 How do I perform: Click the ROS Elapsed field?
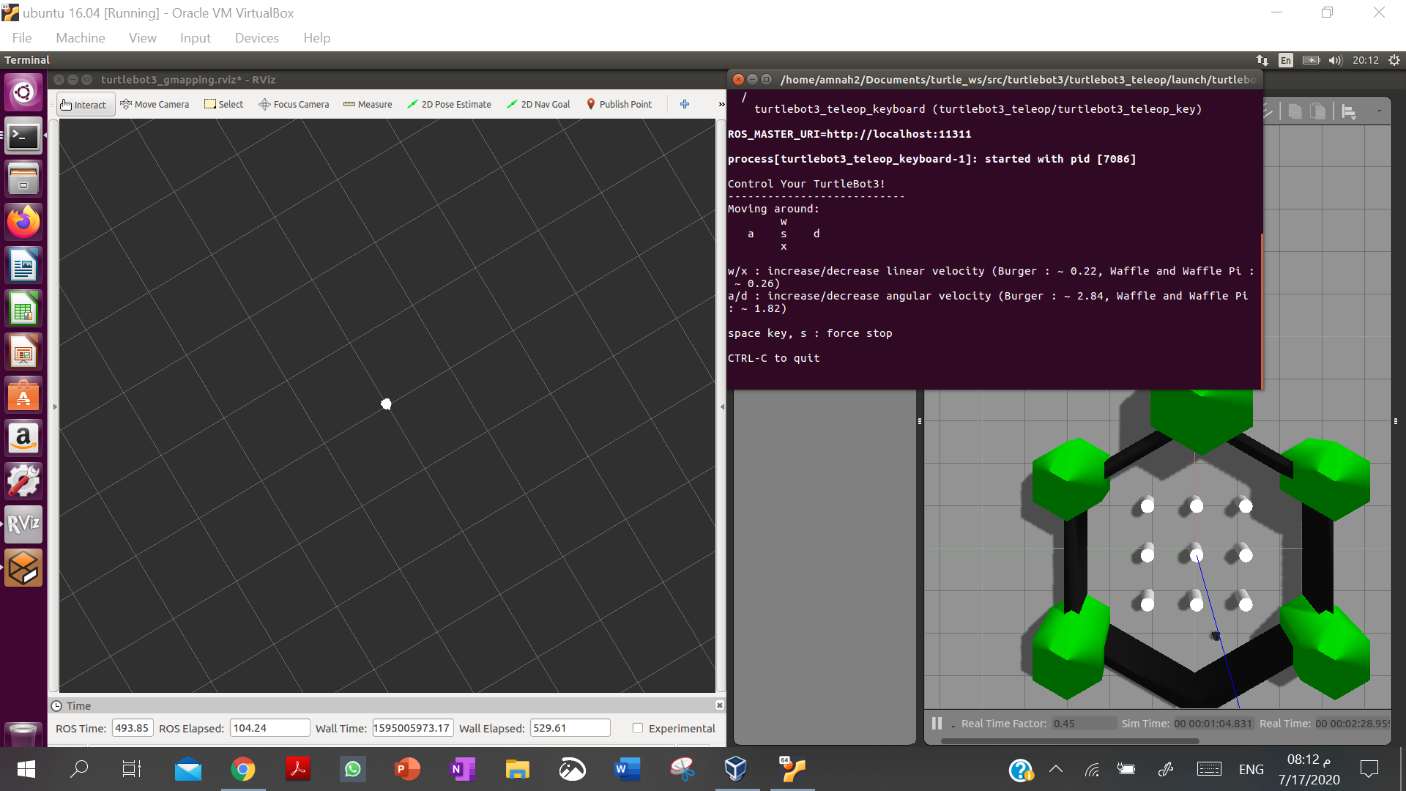[x=270, y=728]
